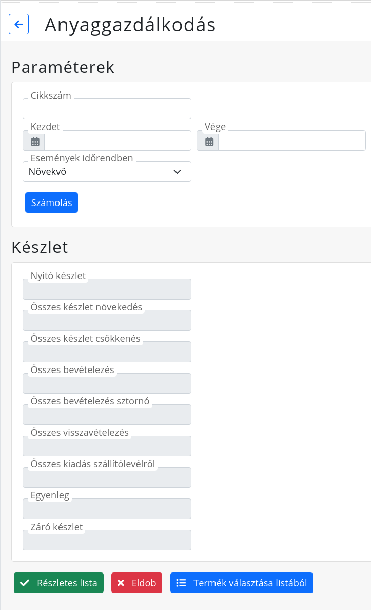Image resolution: width=371 pixels, height=610 pixels.
Task: Select the Összes készlet növekedés field
Action: (107, 321)
